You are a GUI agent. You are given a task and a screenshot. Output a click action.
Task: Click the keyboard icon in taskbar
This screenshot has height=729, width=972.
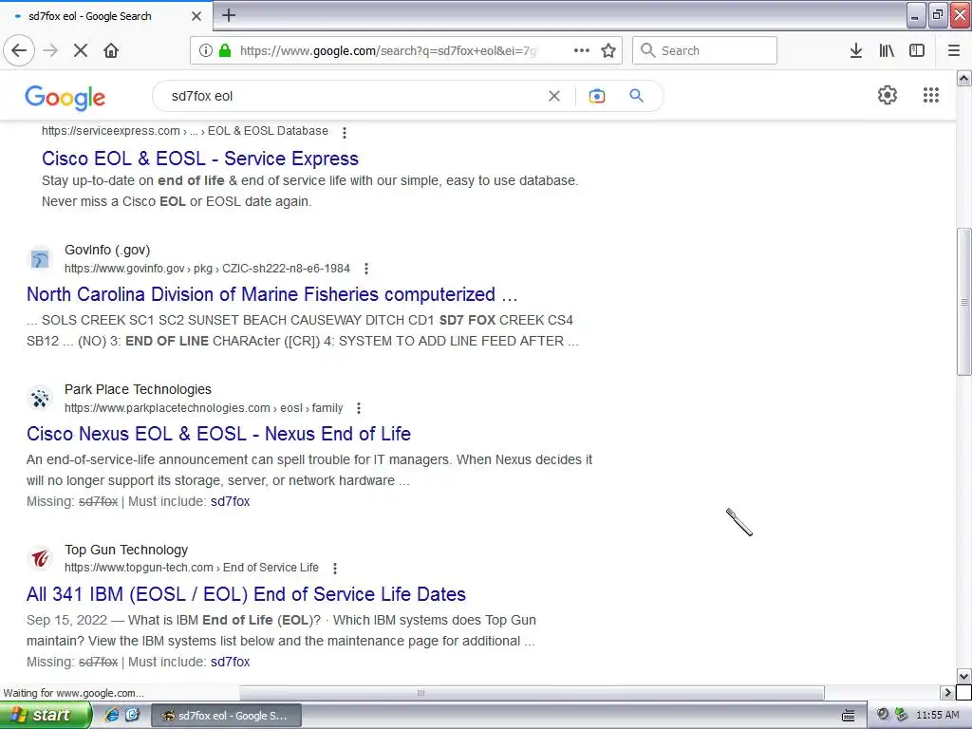[848, 716]
